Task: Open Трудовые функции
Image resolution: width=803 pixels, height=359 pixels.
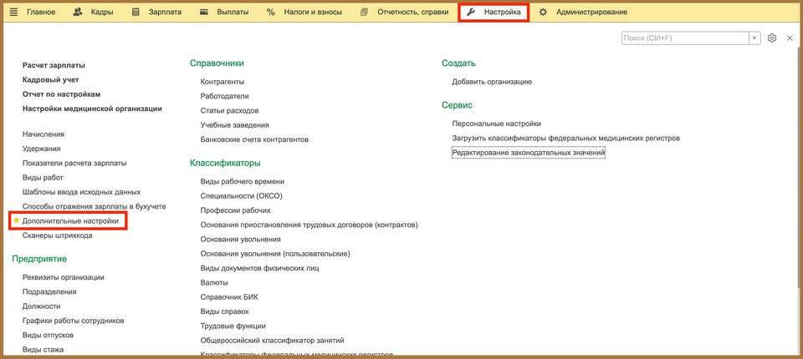Action: pos(233,326)
